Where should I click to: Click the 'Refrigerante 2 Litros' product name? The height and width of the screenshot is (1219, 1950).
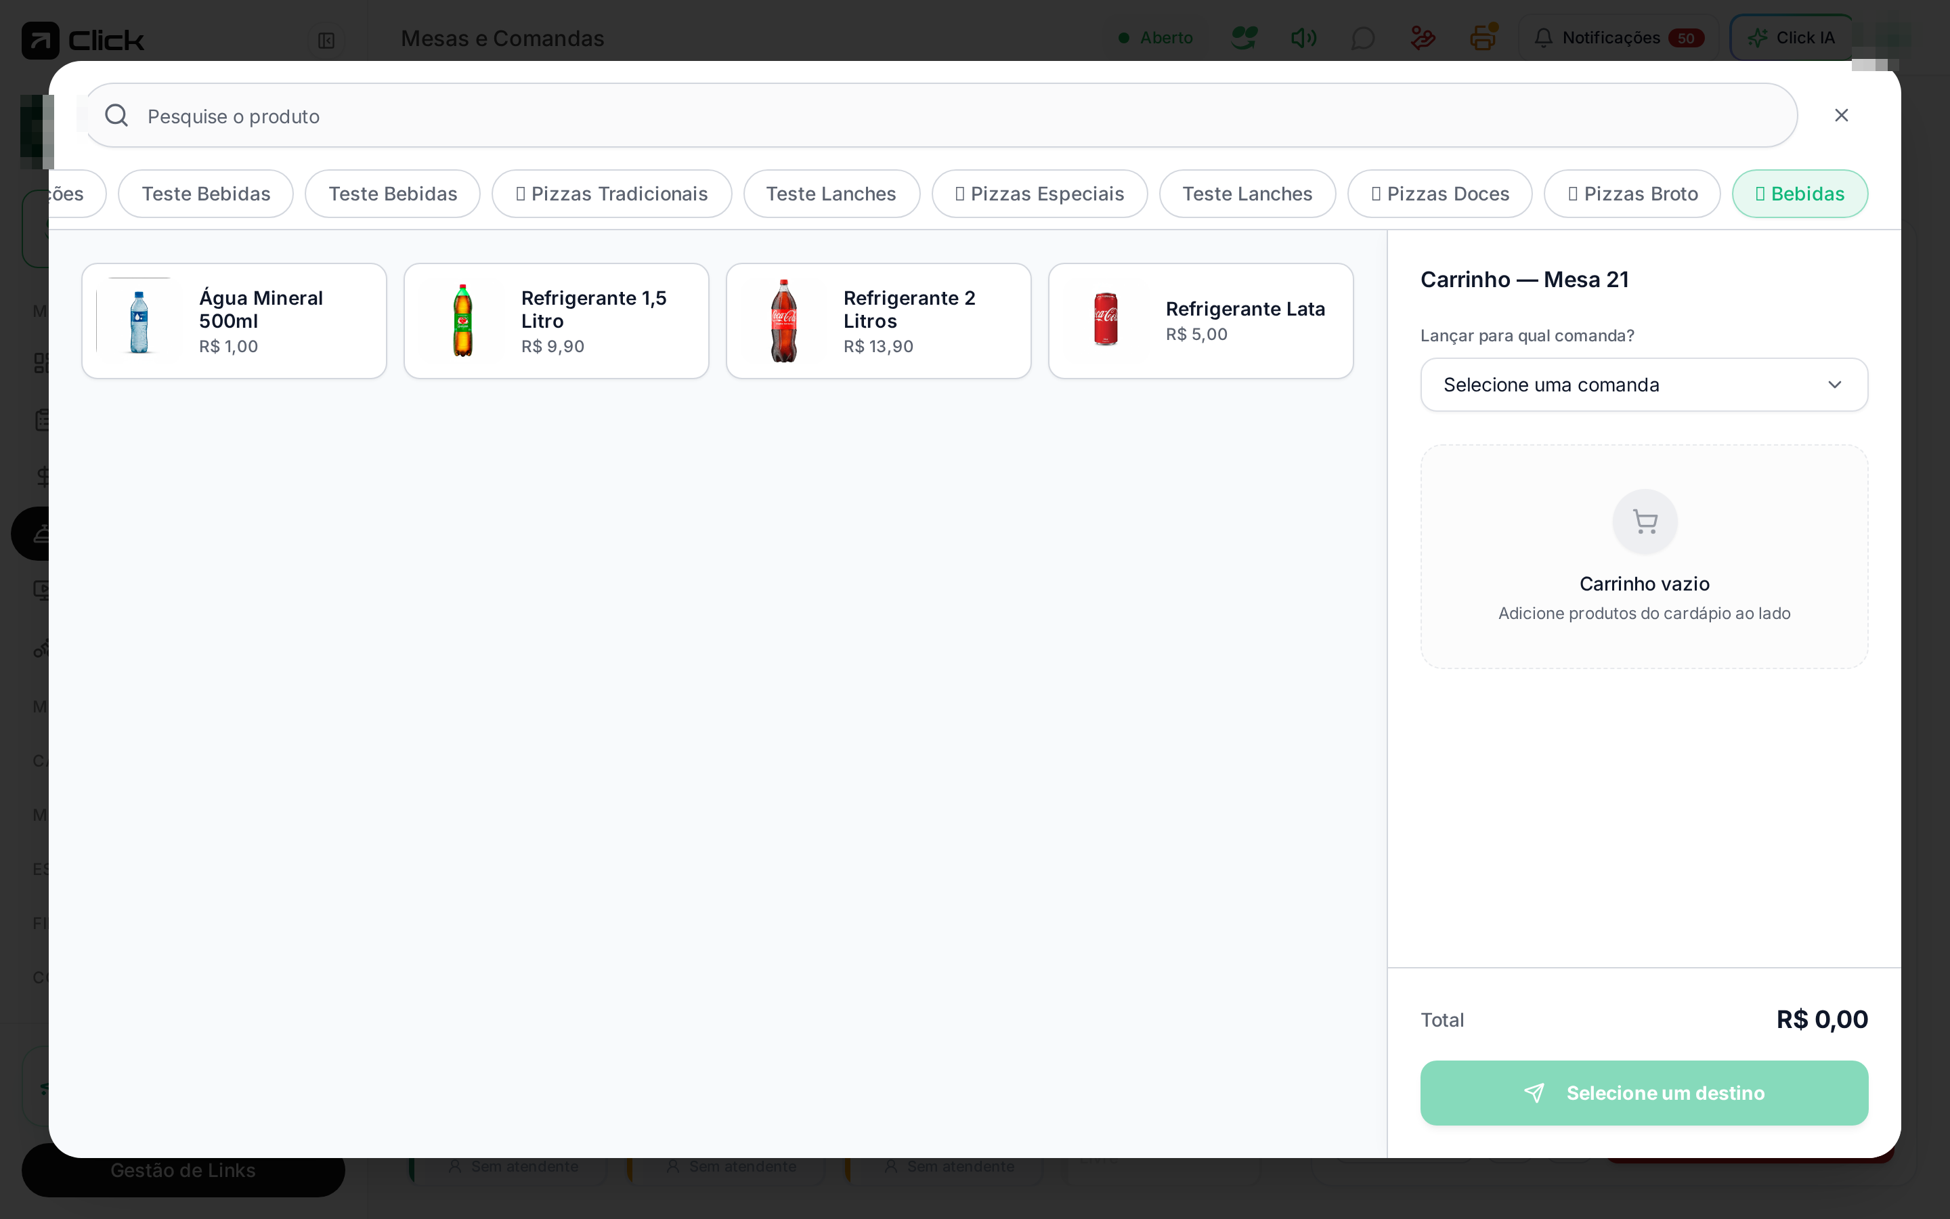[910, 309]
